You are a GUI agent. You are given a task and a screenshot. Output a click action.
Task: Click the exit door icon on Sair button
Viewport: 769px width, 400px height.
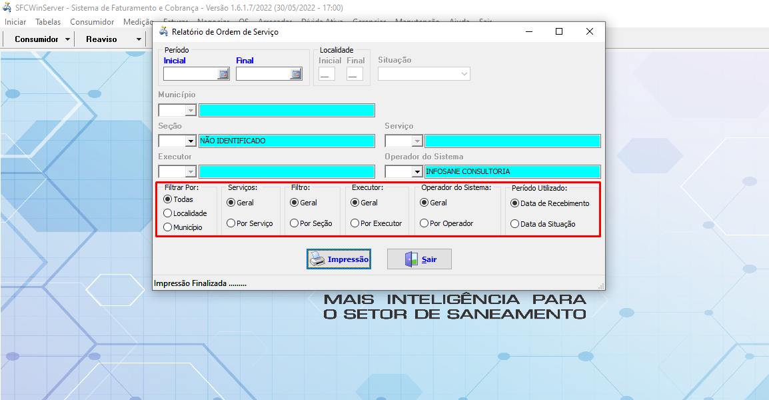409,259
